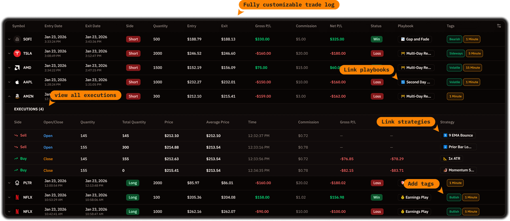The height and width of the screenshot is (221, 510).
Task: Click Earnings Play icon in $205.36 NFLX row
Action: (x=402, y=197)
